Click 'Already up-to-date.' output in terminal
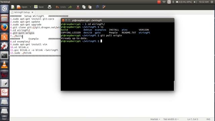 [74, 38]
